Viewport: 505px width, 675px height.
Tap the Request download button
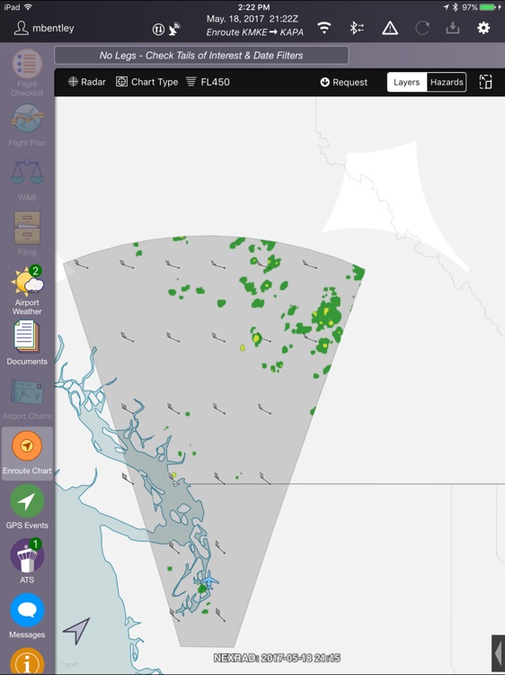pos(344,82)
